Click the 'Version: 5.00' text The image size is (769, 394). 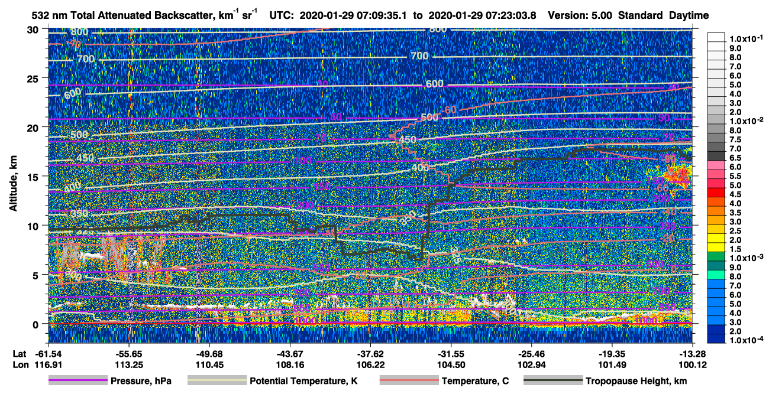[580, 15]
